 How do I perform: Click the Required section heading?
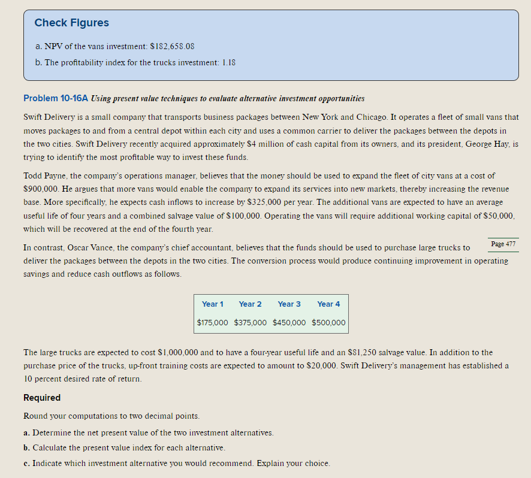pyautogui.click(x=42, y=397)
